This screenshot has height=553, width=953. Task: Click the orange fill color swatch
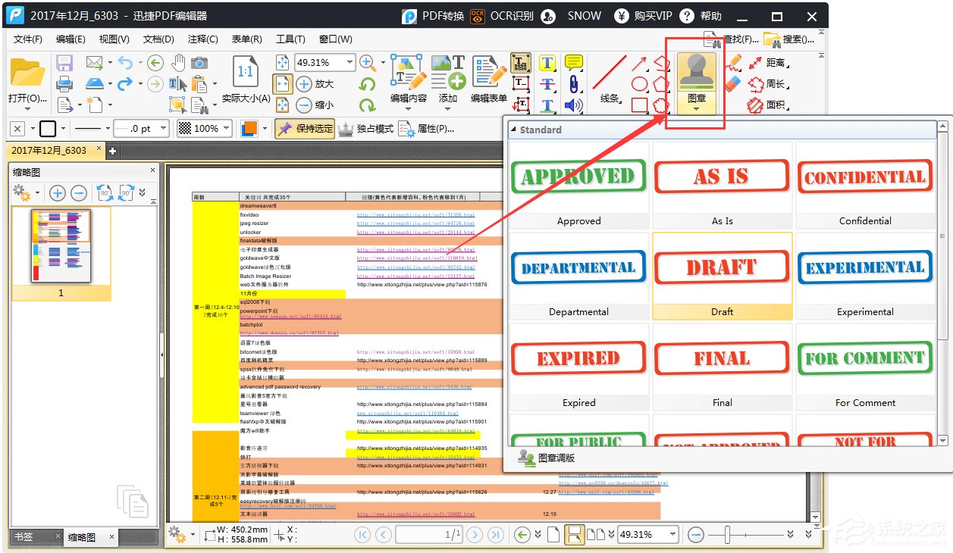pyautogui.click(x=249, y=129)
